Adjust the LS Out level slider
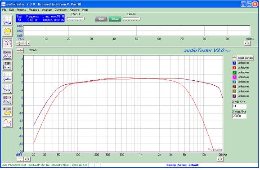 76,19
